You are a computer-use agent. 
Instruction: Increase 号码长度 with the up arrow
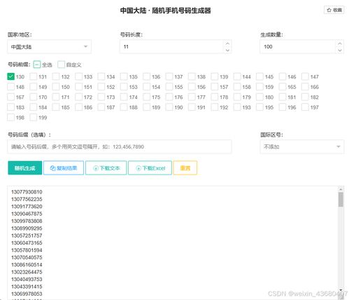tap(227, 43)
